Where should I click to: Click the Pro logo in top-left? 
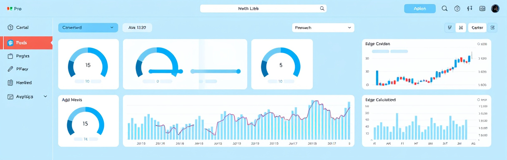coord(15,9)
